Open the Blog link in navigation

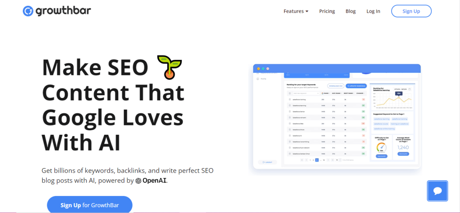350,11
